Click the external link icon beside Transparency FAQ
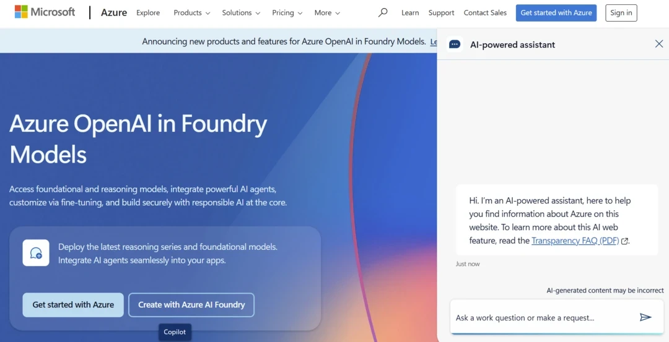 [x=624, y=241]
